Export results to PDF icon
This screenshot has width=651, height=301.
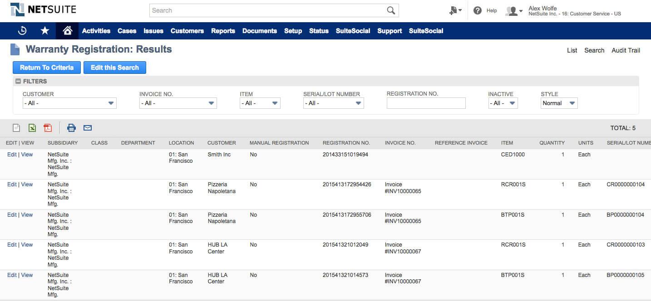point(48,128)
